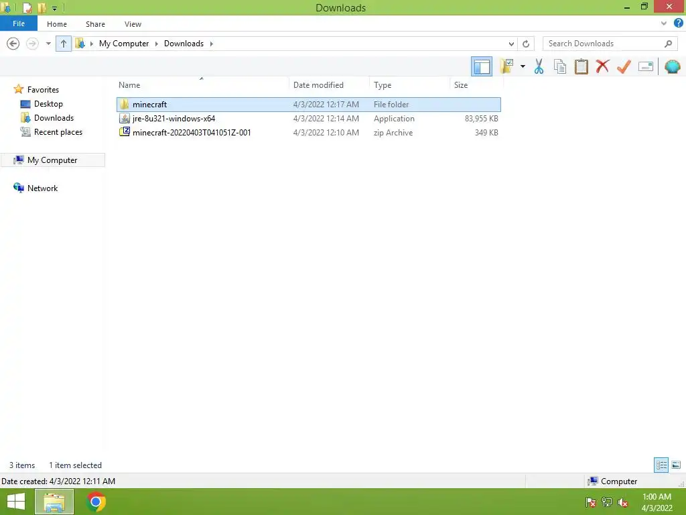Click the Search Downloads field
The image size is (686, 515).
click(608, 44)
